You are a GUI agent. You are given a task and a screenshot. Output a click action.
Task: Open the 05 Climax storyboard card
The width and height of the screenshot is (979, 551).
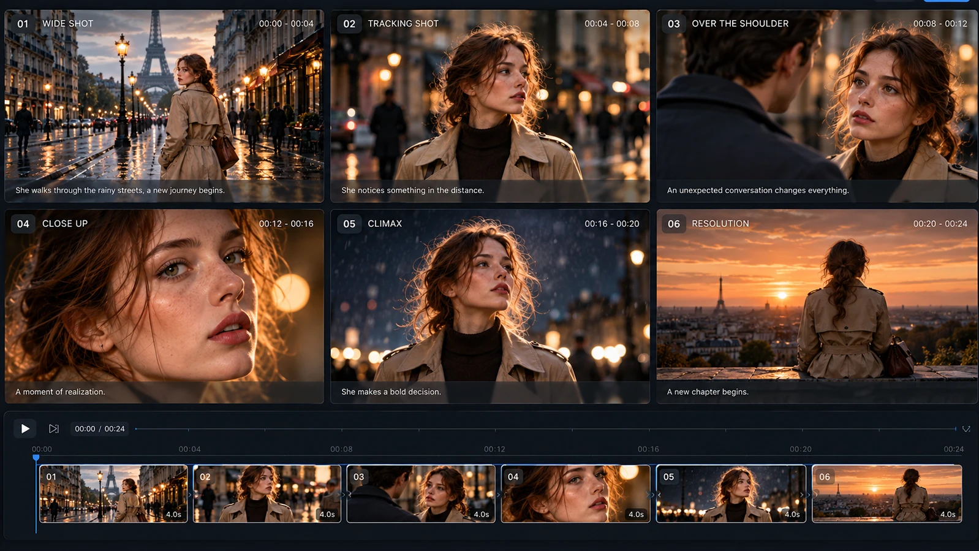pos(490,306)
